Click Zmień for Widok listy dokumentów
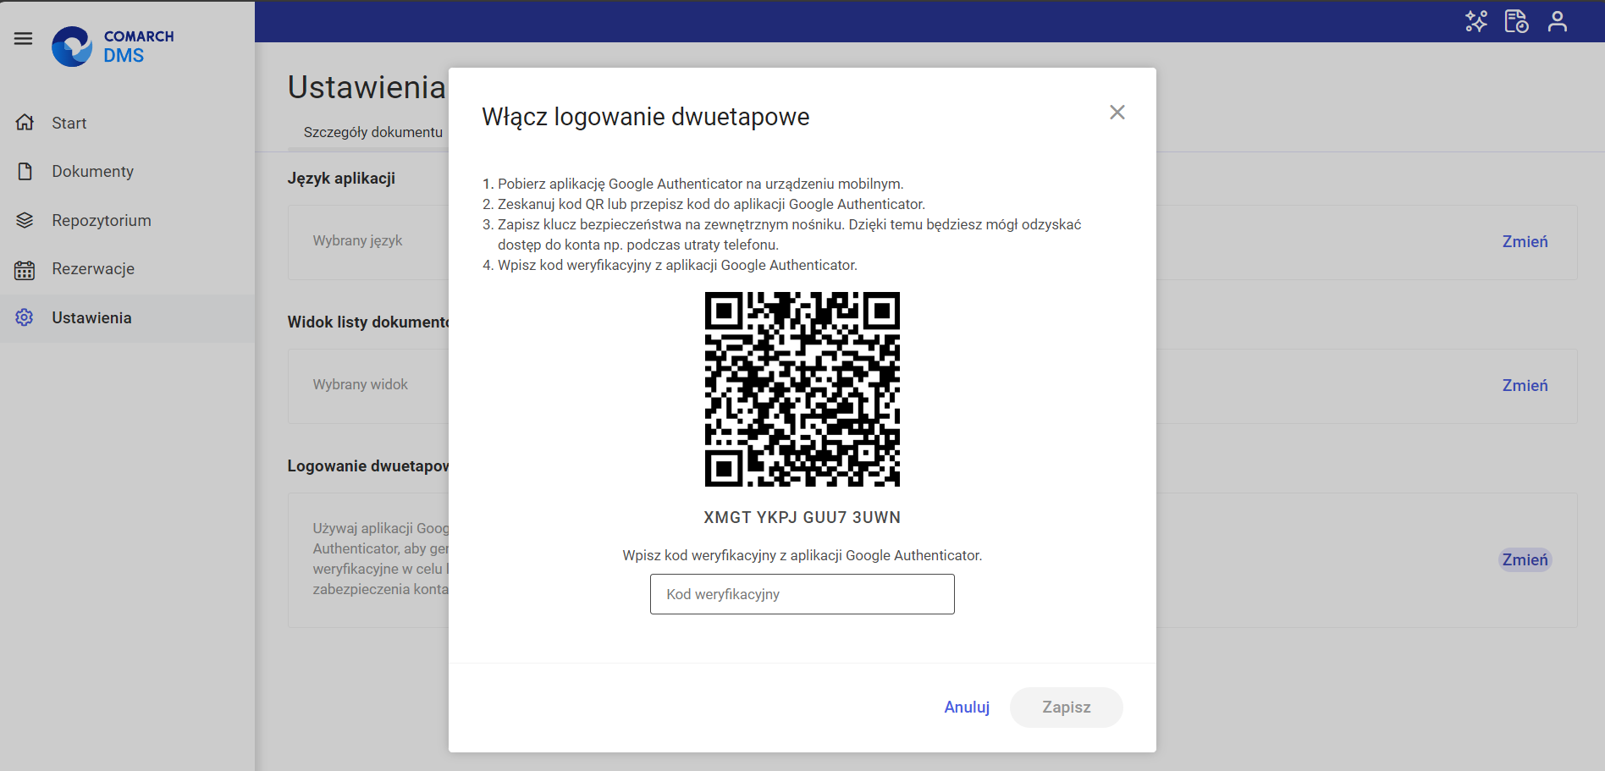1605x771 pixels. 1525,386
